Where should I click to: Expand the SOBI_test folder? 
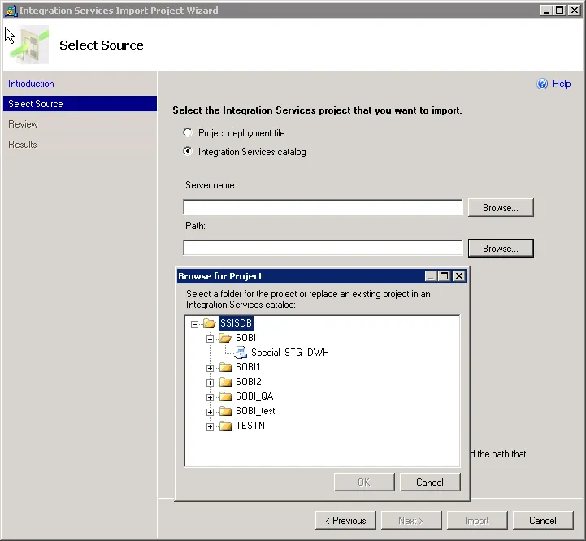pos(210,412)
